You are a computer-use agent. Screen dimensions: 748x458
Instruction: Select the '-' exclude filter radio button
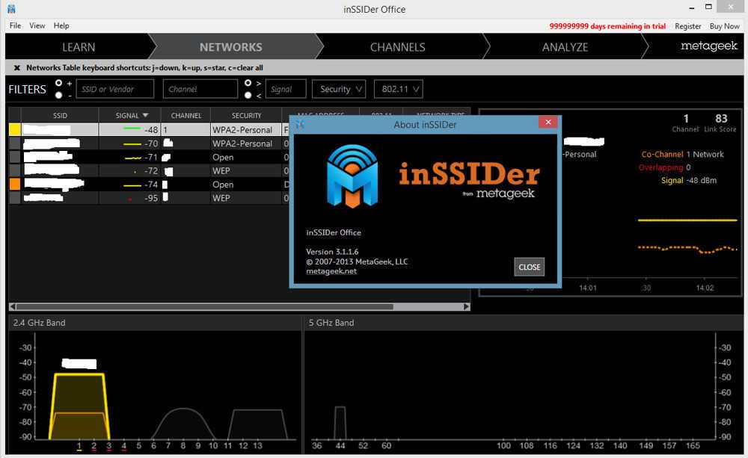click(59, 95)
